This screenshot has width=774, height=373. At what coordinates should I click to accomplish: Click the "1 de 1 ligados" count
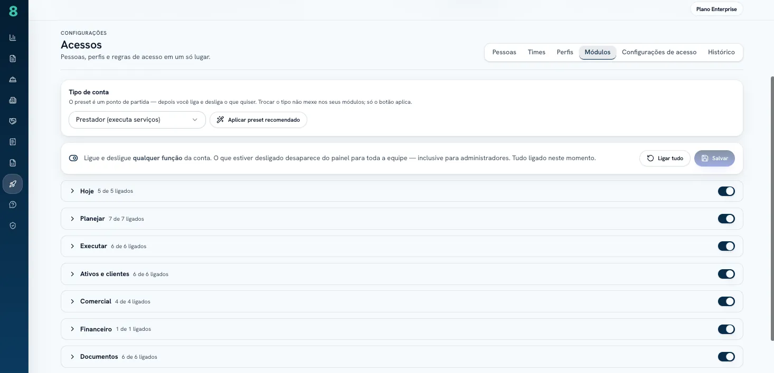[134, 329]
